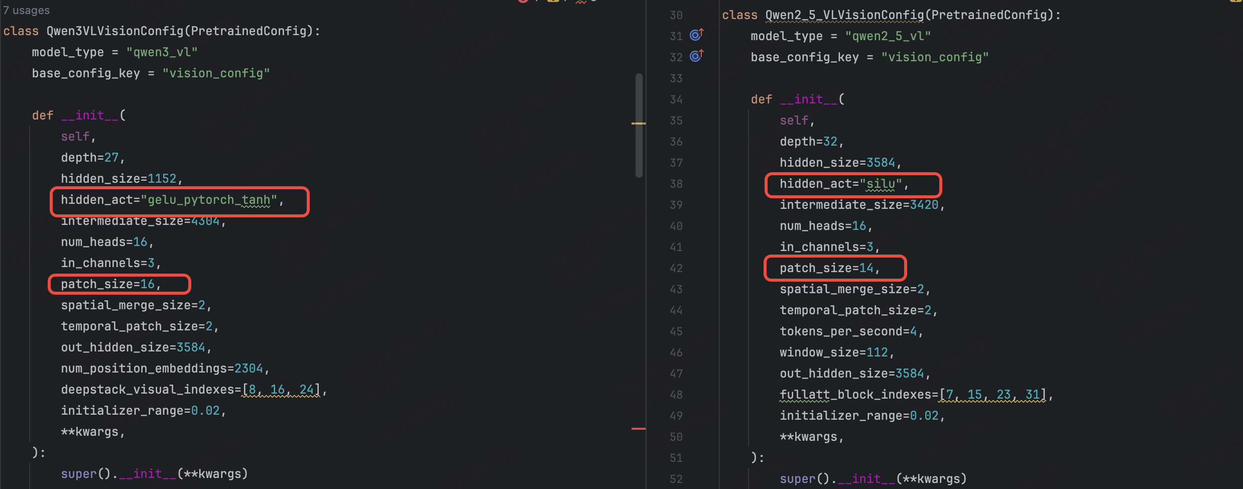The image size is (1243, 489).
Task: Click depth=32 in the Qwen2.5 config
Action: [809, 142]
